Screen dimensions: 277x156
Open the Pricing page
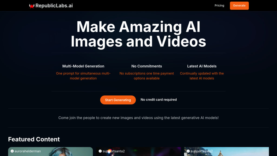pos(219,5)
